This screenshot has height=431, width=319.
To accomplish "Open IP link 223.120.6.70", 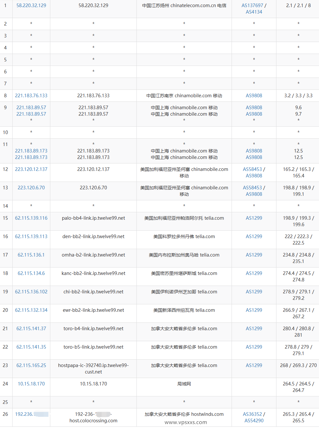I will [x=31, y=188].
